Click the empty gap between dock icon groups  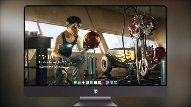tap(103, 82)
